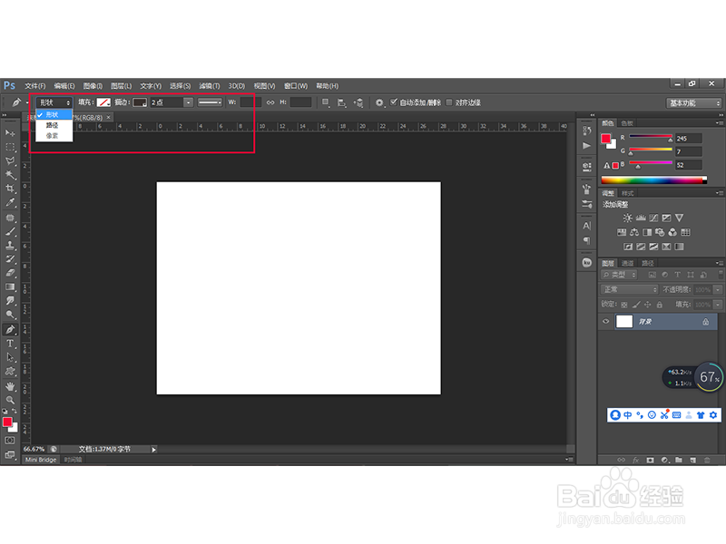Image resolution: width=726 pixels, height=544 pixels.
Task: Select the Brush tool
Action: tap(10, 232)
